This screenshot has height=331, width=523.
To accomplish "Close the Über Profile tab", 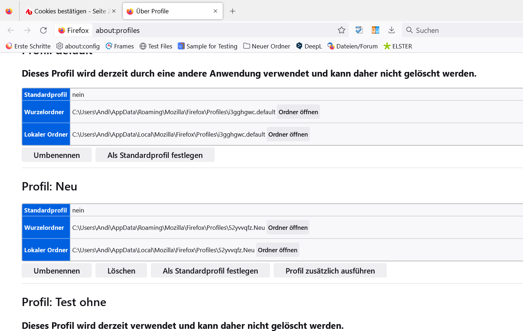I will pyautogui.click(x=215, y=11).
